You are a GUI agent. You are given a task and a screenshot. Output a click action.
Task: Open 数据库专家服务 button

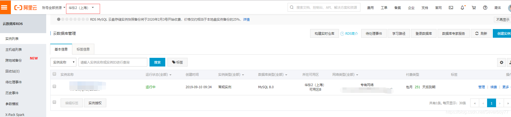click(x=454, y=33)
